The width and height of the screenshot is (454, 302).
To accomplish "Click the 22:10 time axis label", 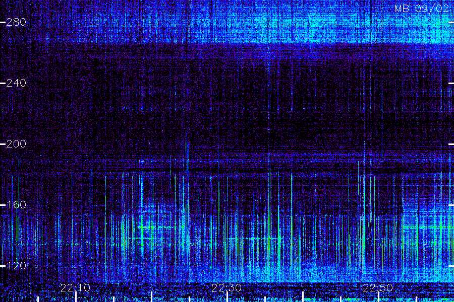I will click(x=75, y=288).
